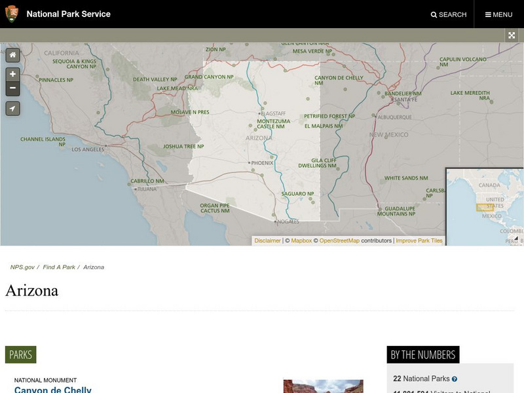Open the hamburger MENU
The width and height of the screenshot is (524, 393).
tap(498, 14)
